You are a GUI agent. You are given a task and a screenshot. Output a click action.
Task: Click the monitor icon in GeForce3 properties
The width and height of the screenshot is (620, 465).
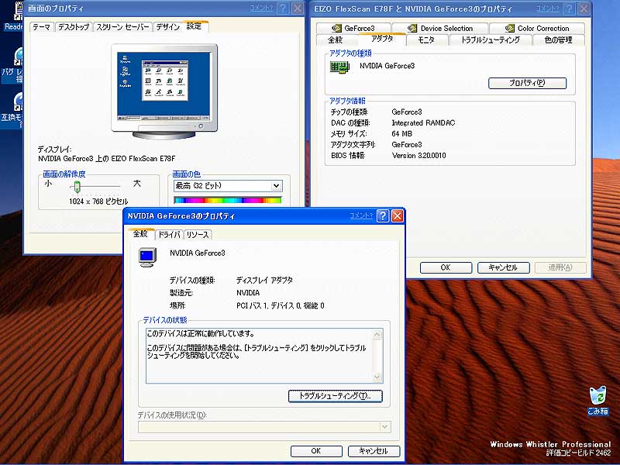(x=147, y=257)
